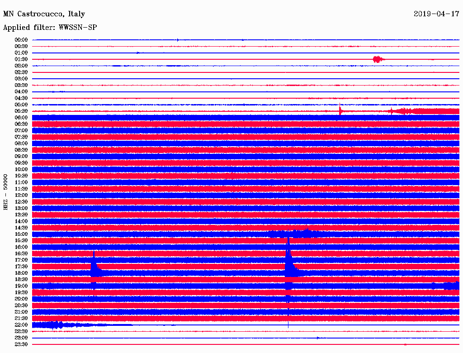This screenshot has height=353, width=463.
Task: Click the 18:00 time label
Action: click(x=21, y=273)
